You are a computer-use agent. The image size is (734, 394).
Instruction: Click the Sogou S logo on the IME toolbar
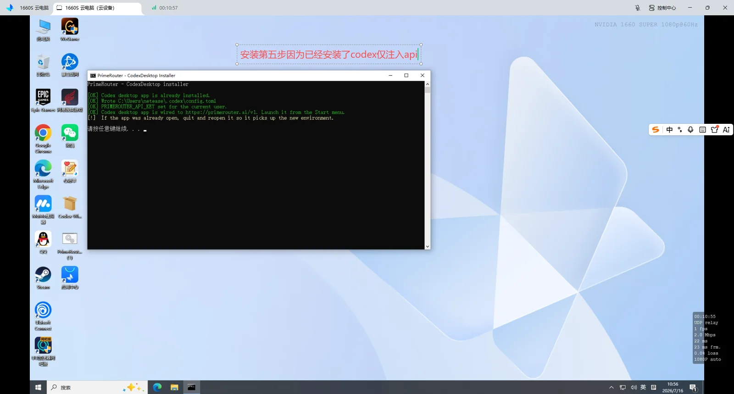656,130
